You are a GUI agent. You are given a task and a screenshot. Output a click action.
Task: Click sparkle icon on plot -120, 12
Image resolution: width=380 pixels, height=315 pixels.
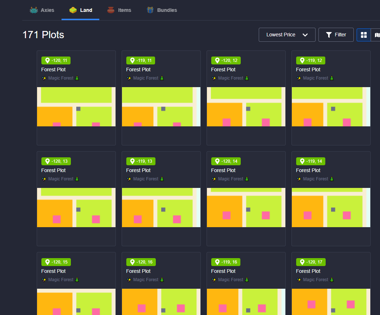click(x=214, y=78)
